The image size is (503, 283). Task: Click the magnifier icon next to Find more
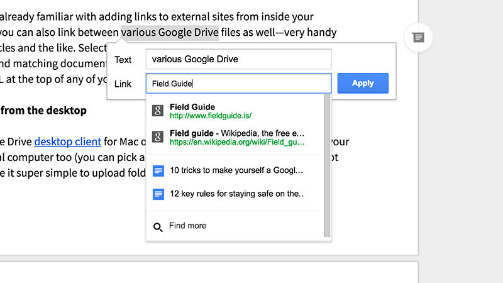tap(158, 226)
